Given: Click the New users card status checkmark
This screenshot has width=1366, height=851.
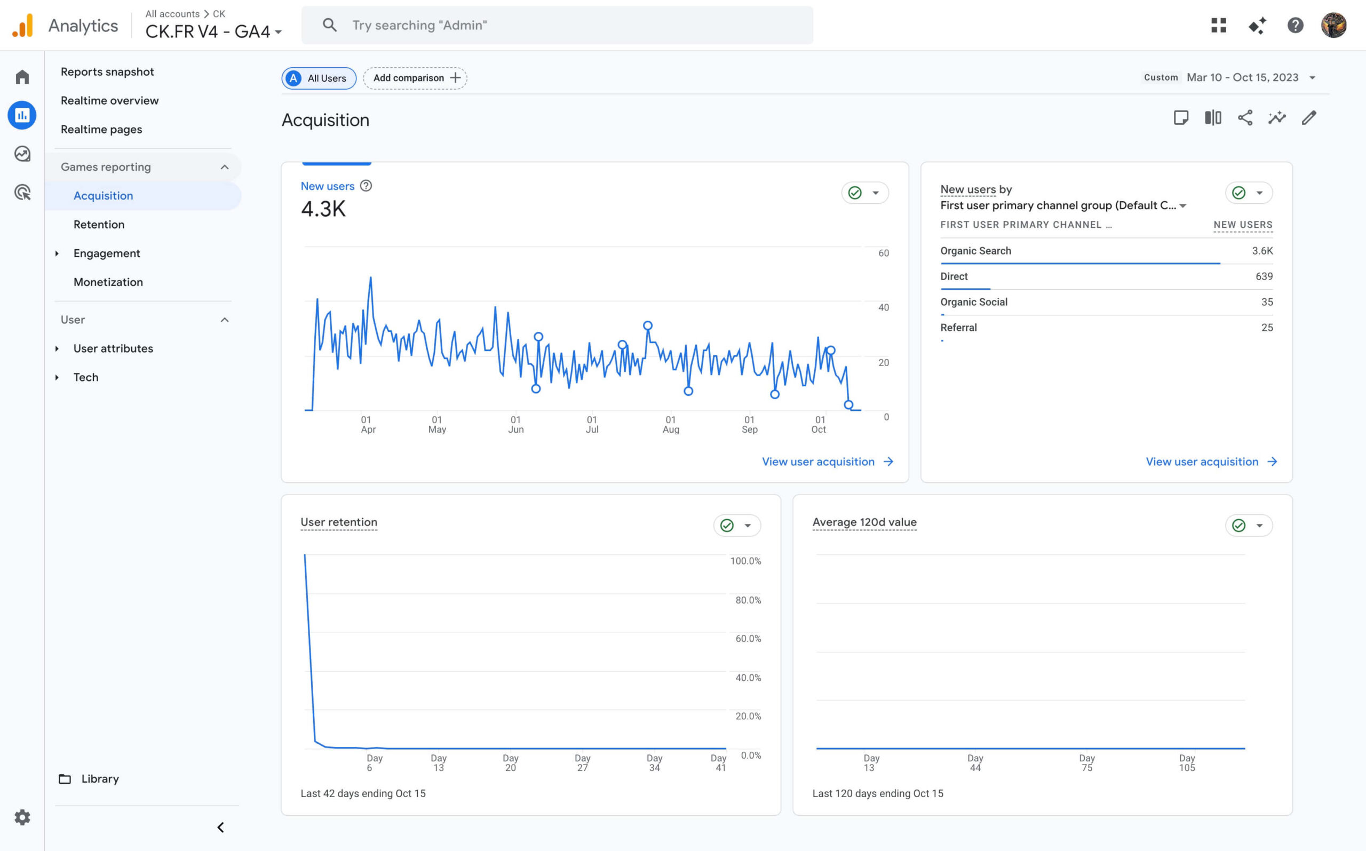Looking at the screenshot, I should click(855, 193).
